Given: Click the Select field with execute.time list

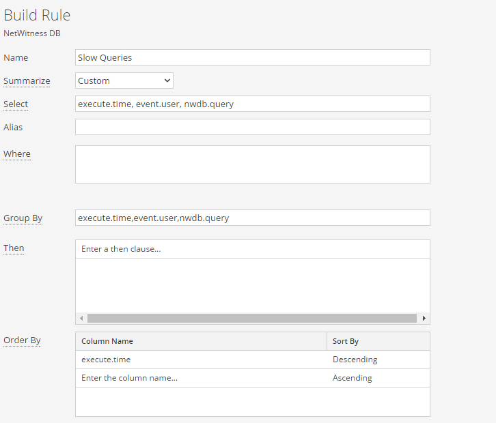Looking at the screenshot, I should tap(252, 104).
